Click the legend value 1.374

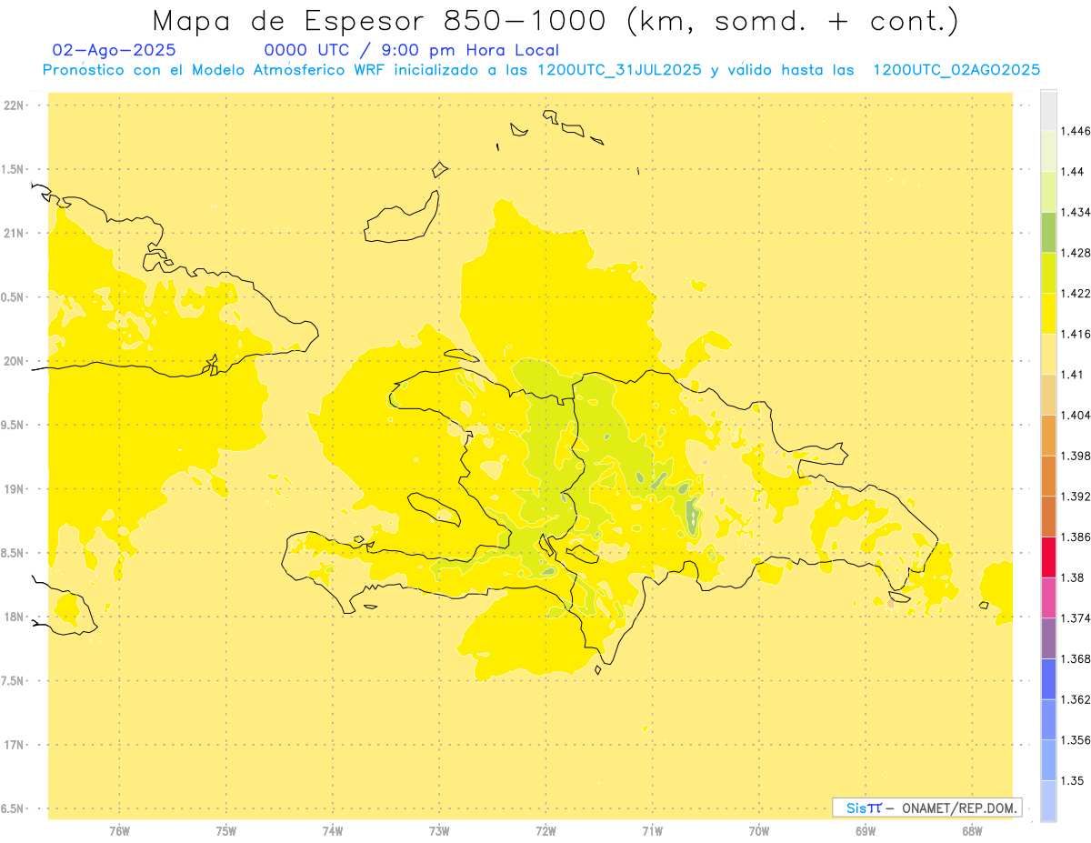coord(1076,618)
